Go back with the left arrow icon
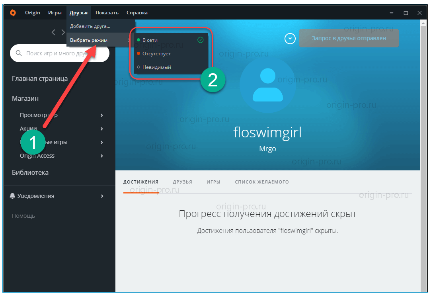 click(54, 32)
